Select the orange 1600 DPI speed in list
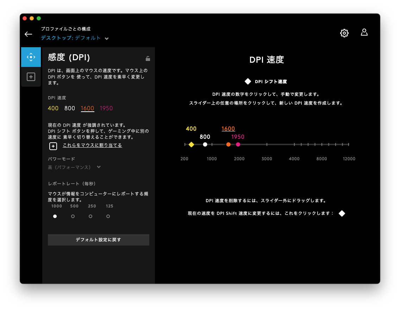This screenshot has width=400, height=310. [87, 108]
